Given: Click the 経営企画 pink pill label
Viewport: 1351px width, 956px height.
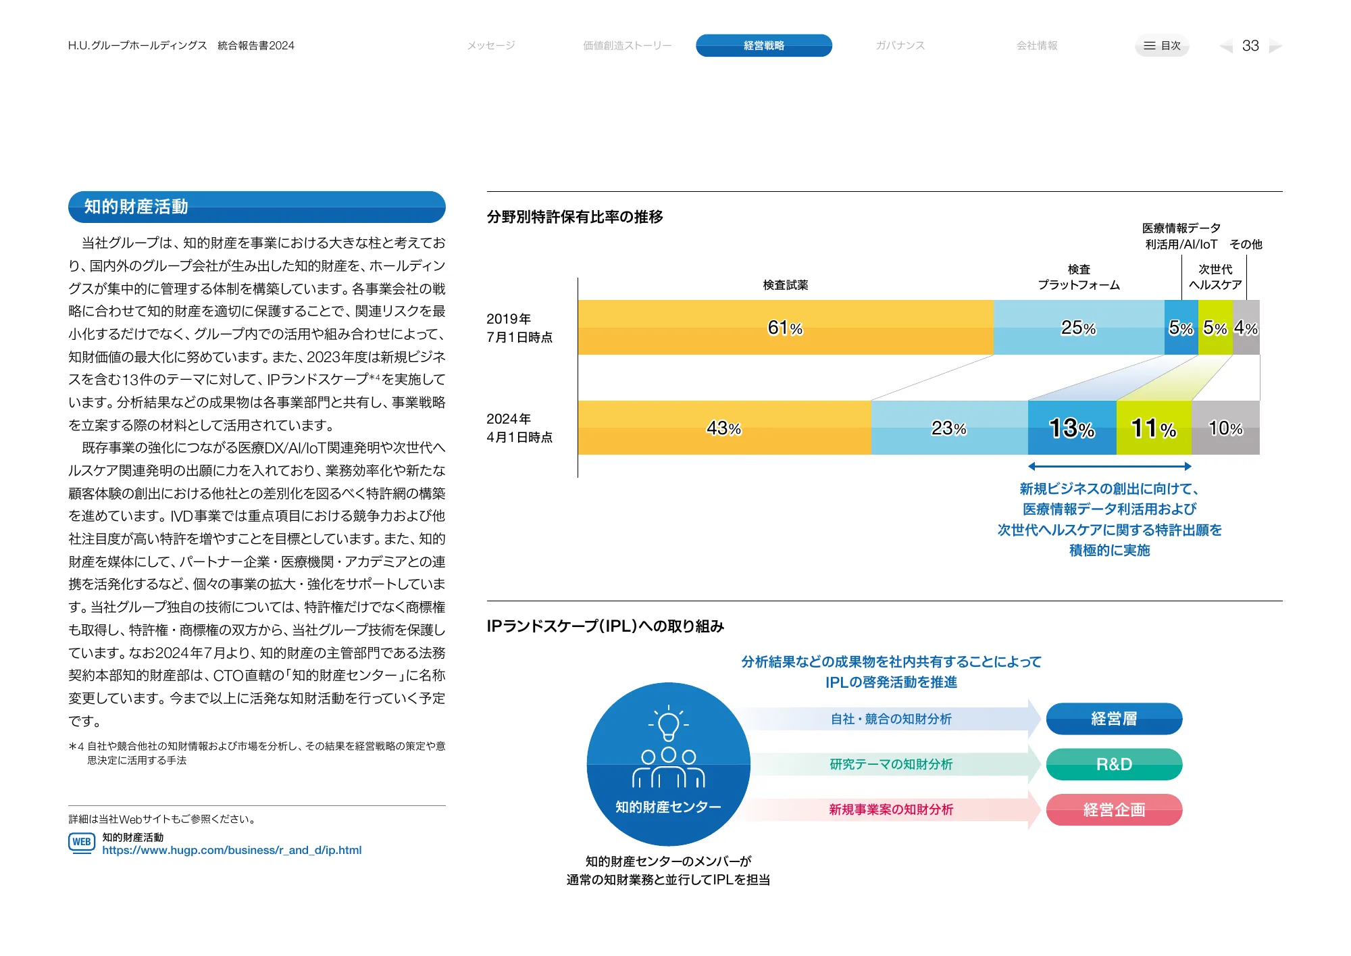Looking at the screenshot, I should pos(1114,809).
